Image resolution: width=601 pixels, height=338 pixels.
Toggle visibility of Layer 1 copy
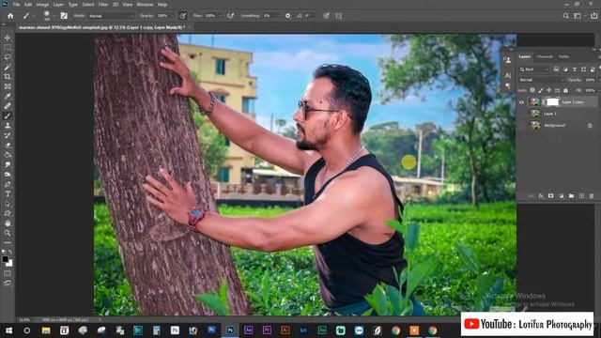coord(522,102)
